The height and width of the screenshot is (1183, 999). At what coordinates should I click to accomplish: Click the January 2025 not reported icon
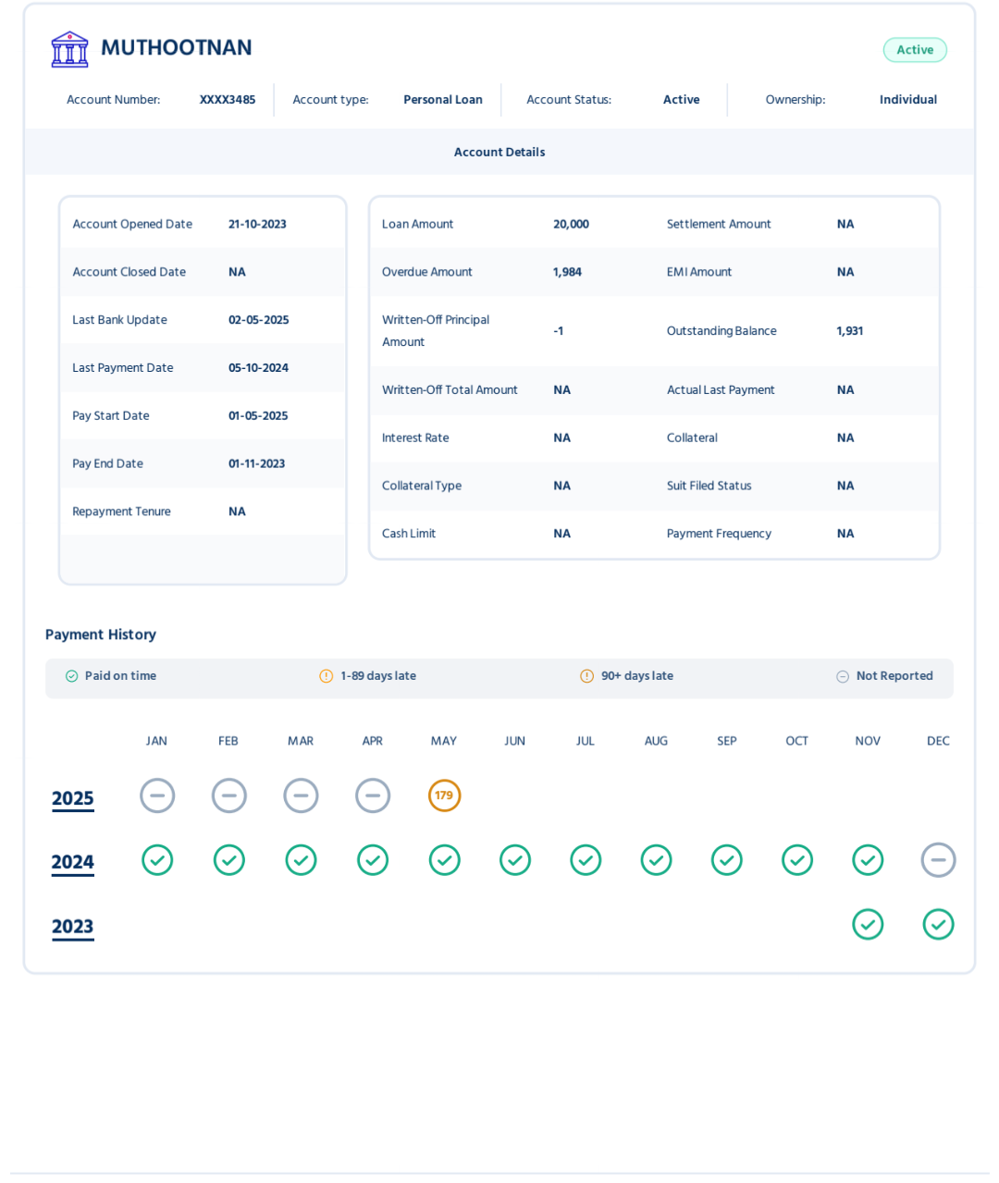coord(157,795)
